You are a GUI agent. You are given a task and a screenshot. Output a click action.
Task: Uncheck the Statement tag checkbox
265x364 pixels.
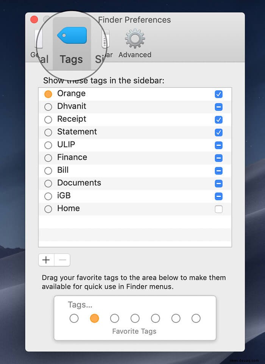218,132
